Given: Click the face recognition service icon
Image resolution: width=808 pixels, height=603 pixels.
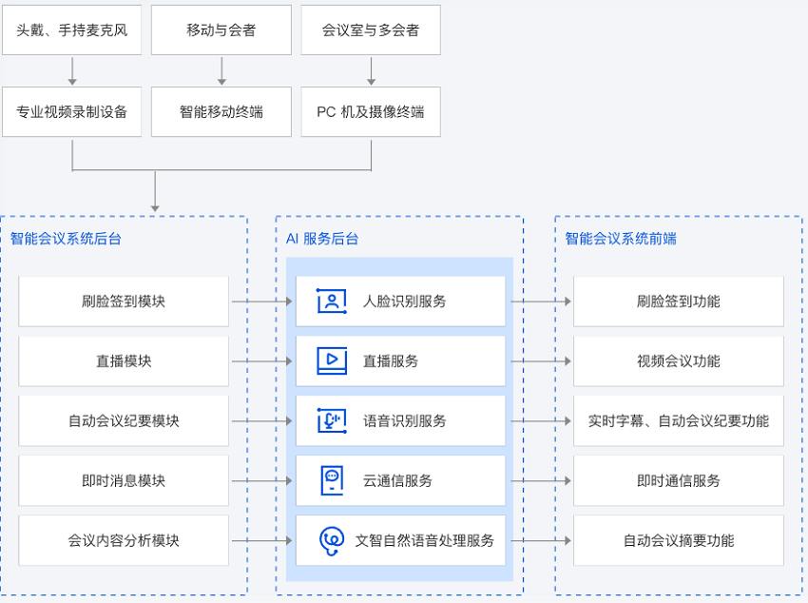Looking at the screenshot, I should [332, 301].
